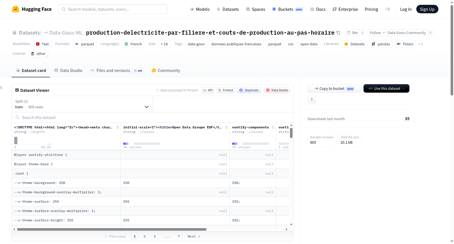Click the donnees-publiques-francaises tag
The width and height of the screenshot is (454, 244).
[236, 44]
